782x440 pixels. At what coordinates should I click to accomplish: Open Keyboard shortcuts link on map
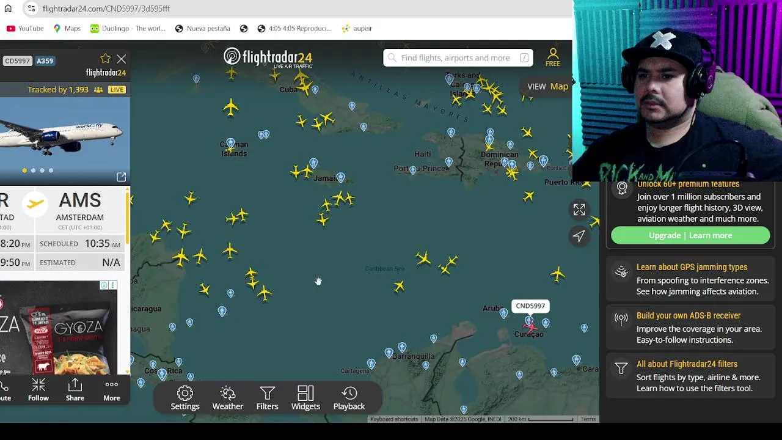(394, 419)
